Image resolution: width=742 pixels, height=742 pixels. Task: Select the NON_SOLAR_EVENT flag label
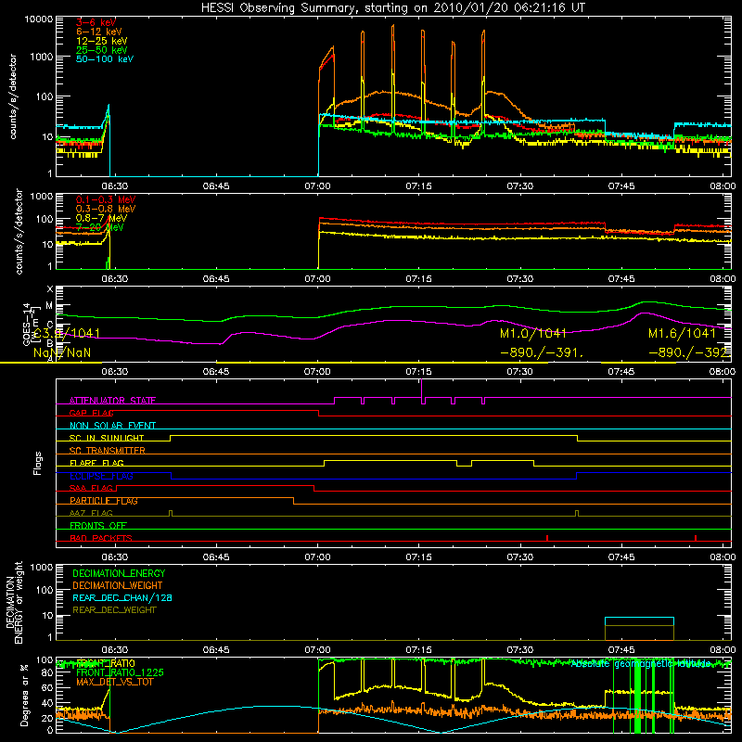tap(112, 426)
